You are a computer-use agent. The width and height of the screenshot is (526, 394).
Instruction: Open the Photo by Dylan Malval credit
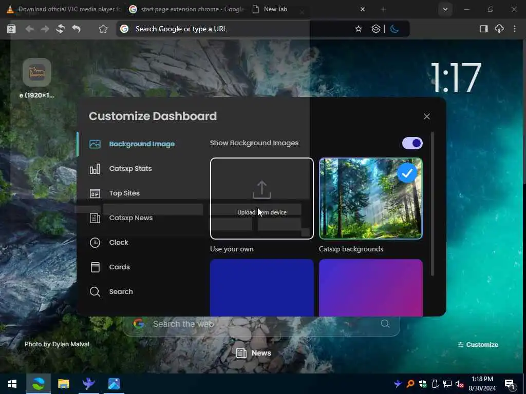[x=57, y=344]
